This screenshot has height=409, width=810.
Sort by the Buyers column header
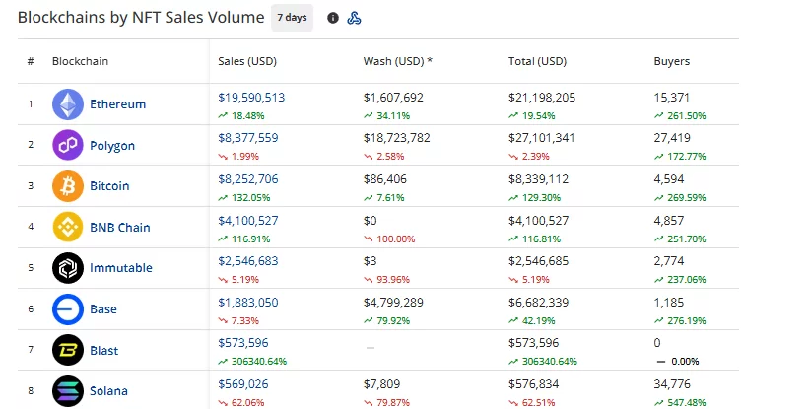672,61
